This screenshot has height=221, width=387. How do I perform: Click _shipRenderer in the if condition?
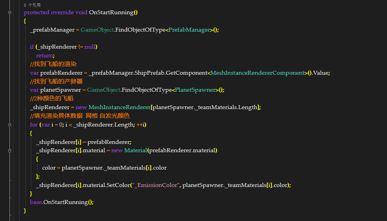pos(57,47)
